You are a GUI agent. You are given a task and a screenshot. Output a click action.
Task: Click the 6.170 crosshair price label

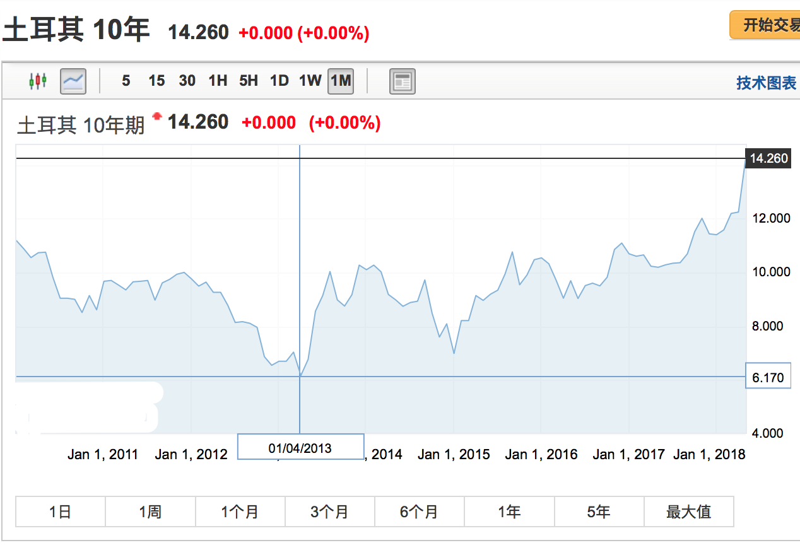click(768, 377)
